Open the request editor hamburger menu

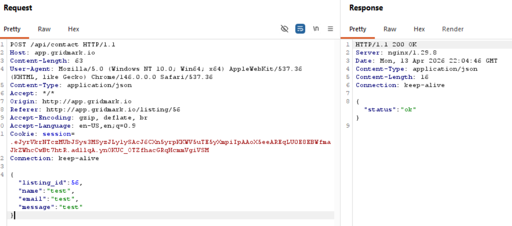point(330,29)
